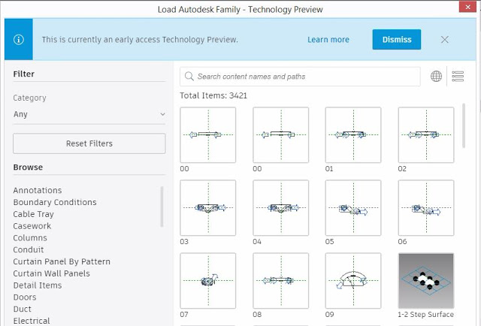Screen dimensions: 481x326
Task: Select the family thumbnail labeled 07
Action: [208, 281]
